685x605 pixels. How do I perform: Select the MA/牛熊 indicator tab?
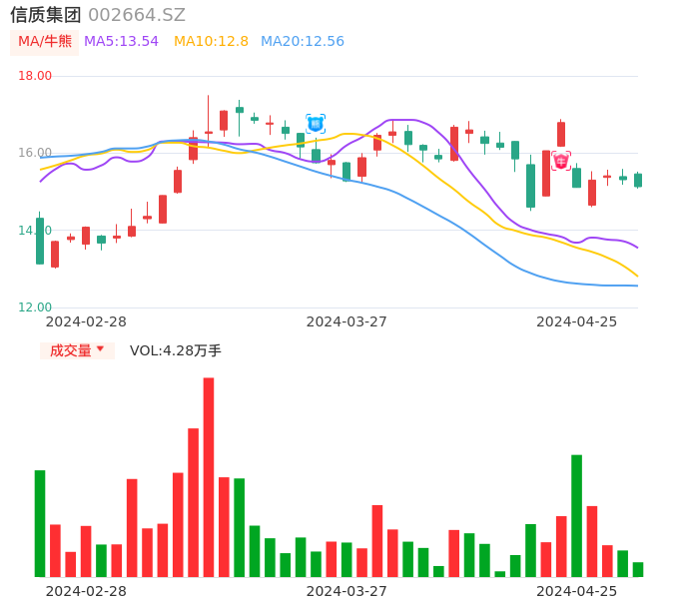tap(45, 42)
